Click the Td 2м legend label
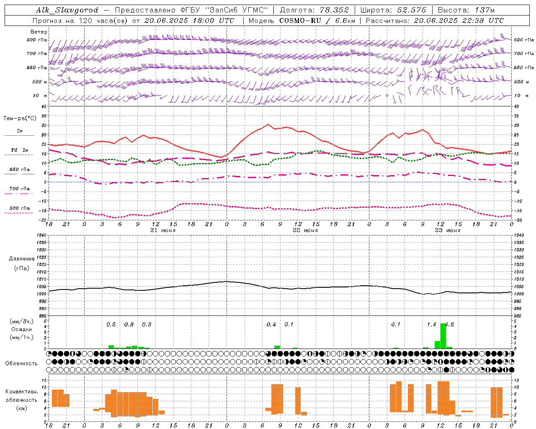The height and width of the screenshot is (429, 536). (x=20, y=150)
